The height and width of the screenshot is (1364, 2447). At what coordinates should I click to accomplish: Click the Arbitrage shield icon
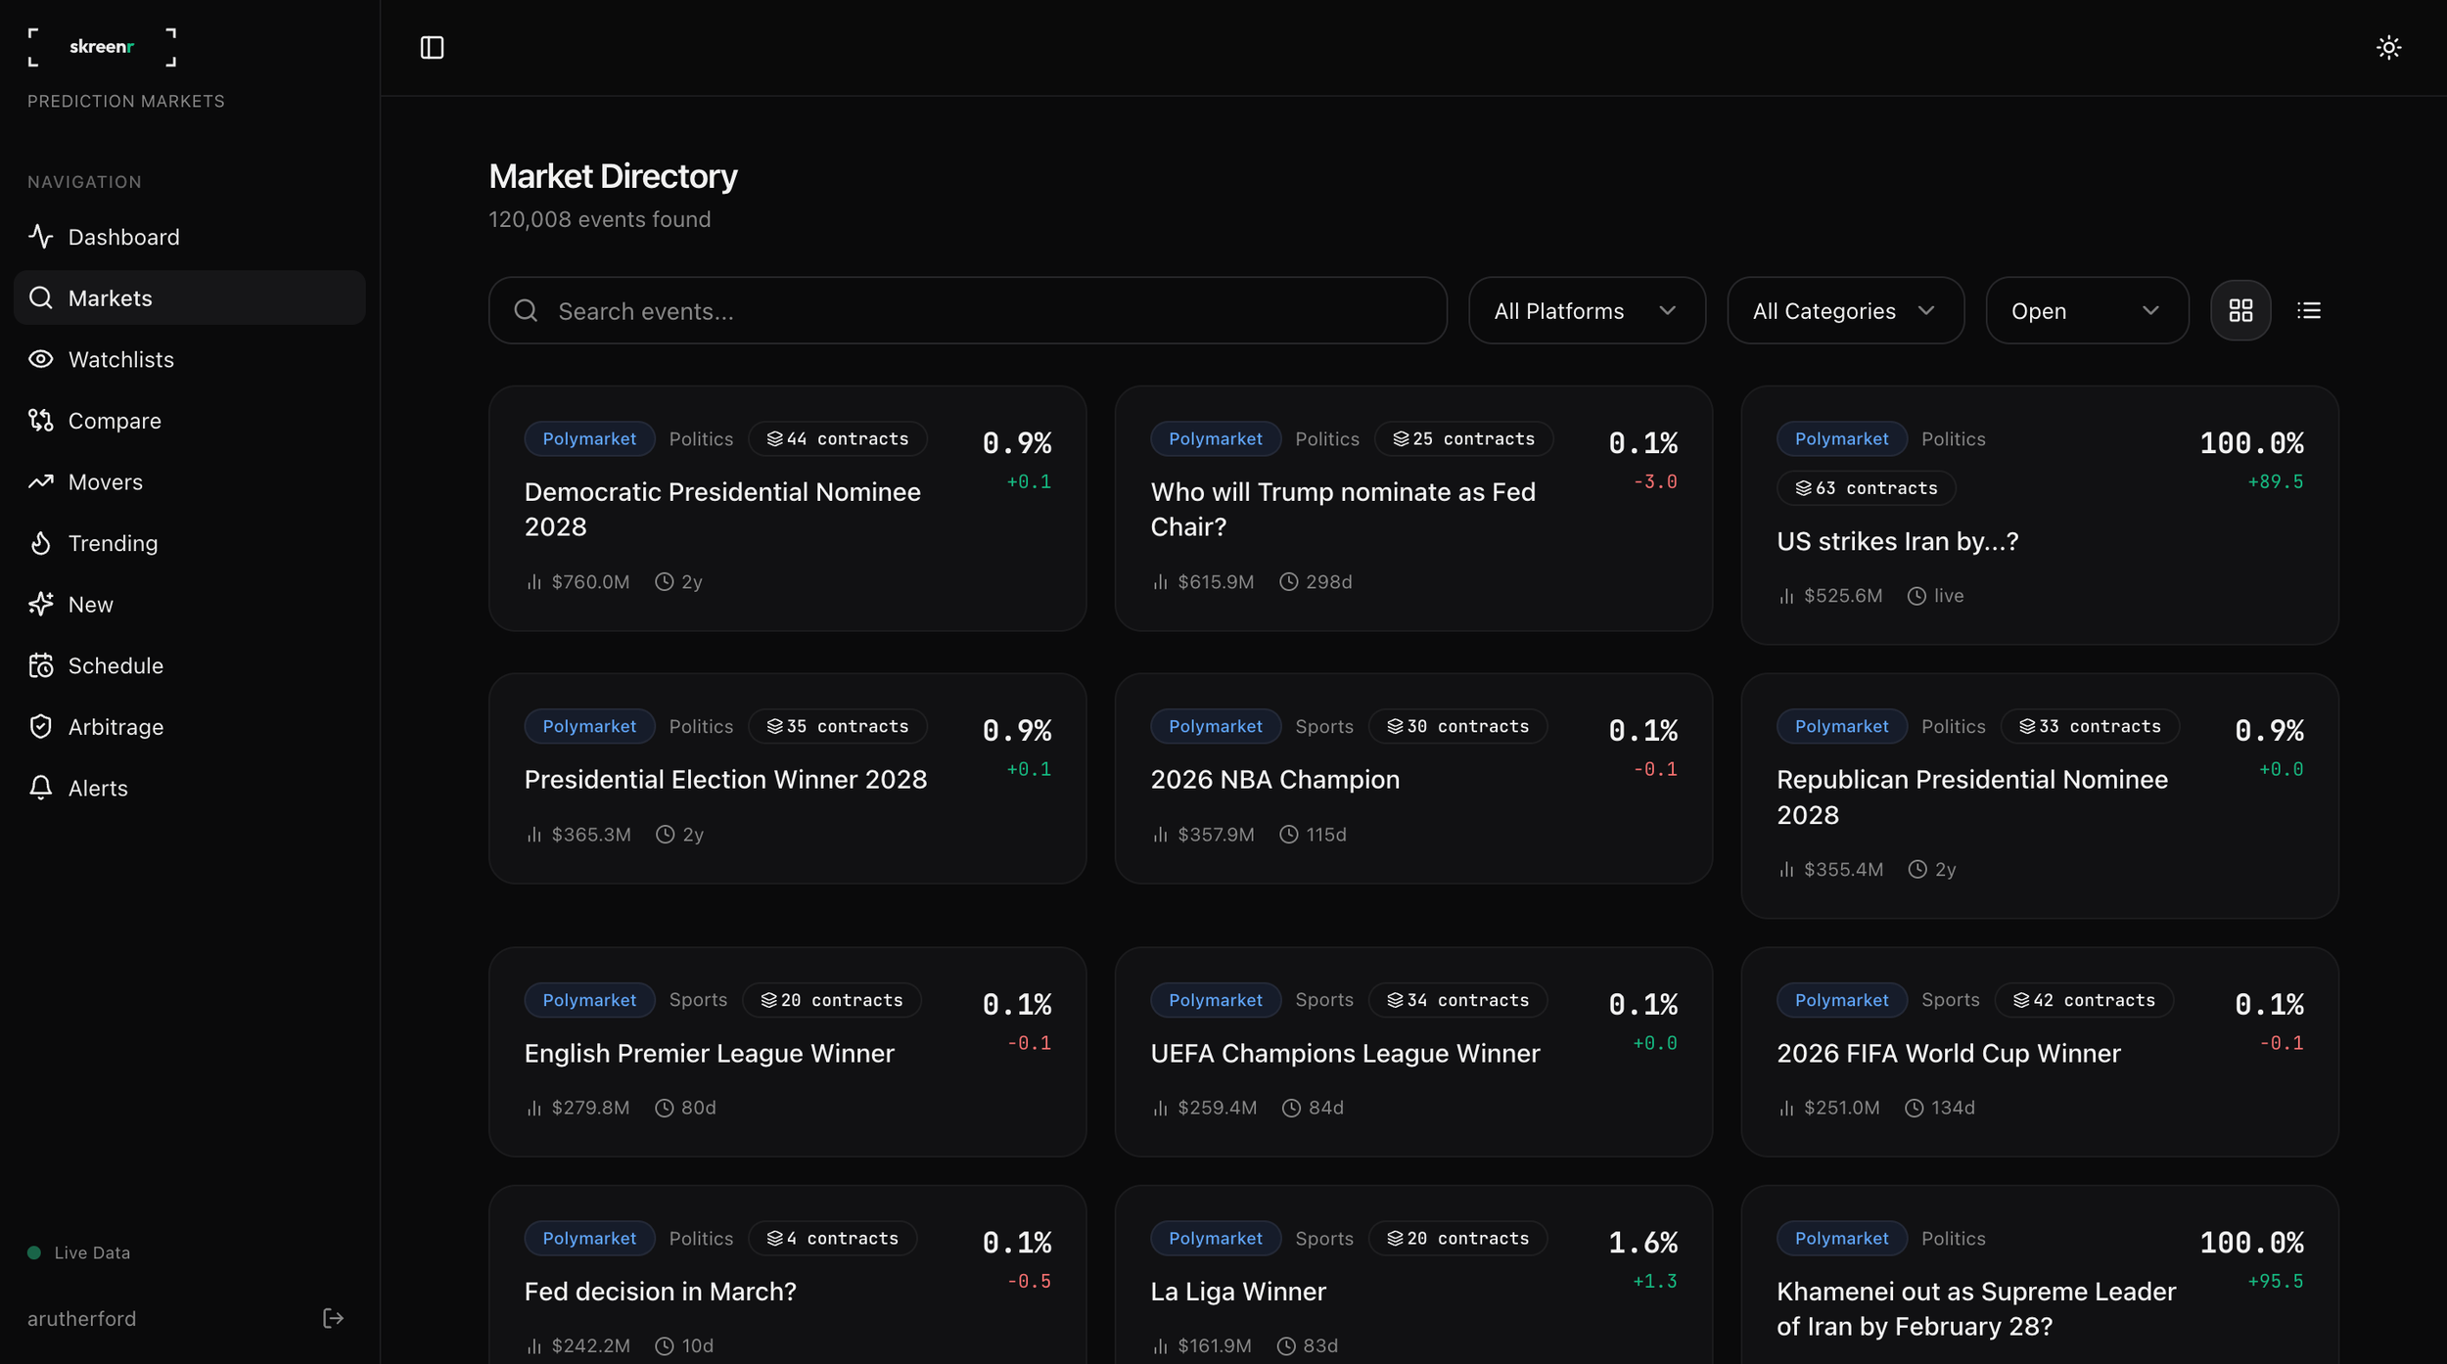click(40, 726)
